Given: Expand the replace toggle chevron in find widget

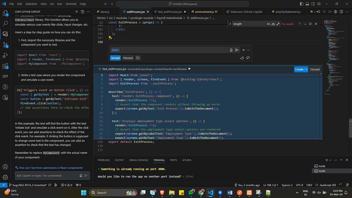Looking at the screenshot, I should click(x=230, y=24).
